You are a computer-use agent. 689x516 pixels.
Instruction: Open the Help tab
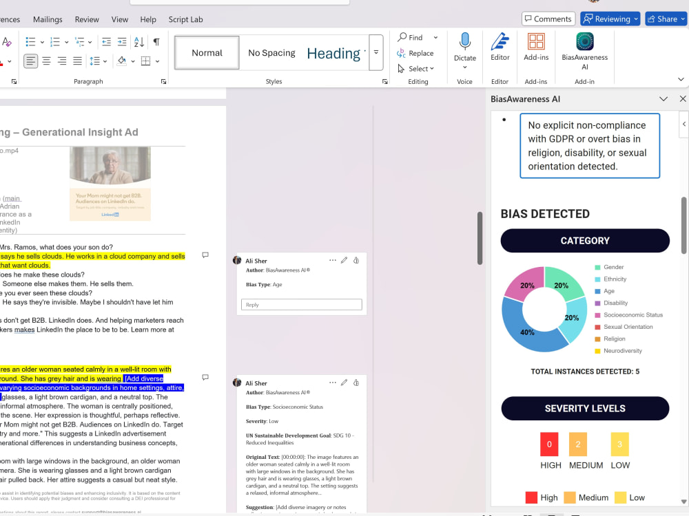click(148, 19)
